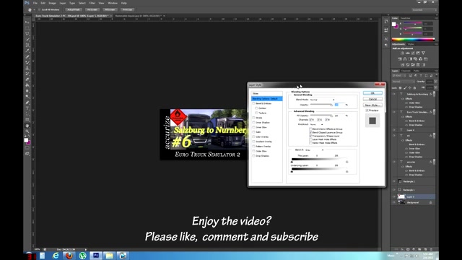Open the File menu
This screenshot has width=462, height=260.
35,3
